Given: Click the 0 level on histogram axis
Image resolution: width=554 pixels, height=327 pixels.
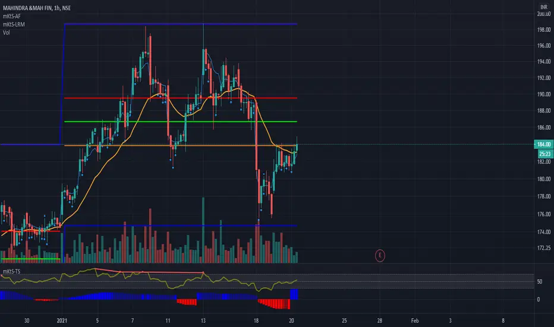Looking at the screenshot, I should pyautogui.click(x=539, y=300).
